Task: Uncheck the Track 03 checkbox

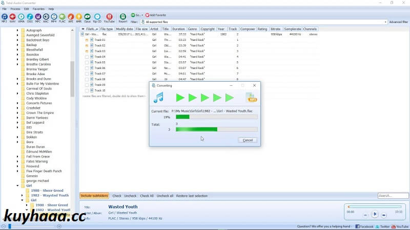Action: [x=87, y=51]
